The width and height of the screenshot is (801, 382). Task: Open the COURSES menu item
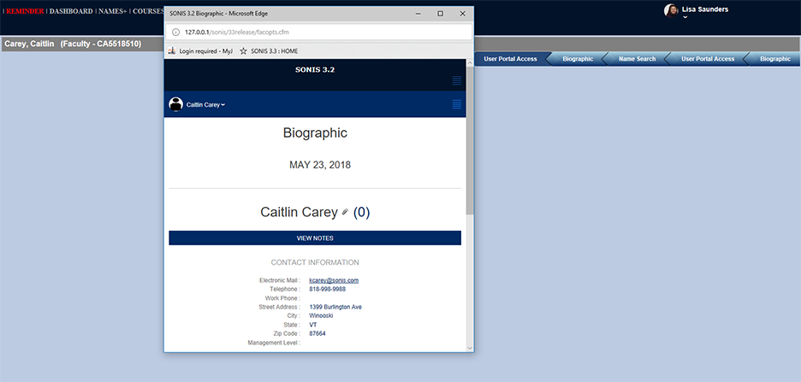148,11
